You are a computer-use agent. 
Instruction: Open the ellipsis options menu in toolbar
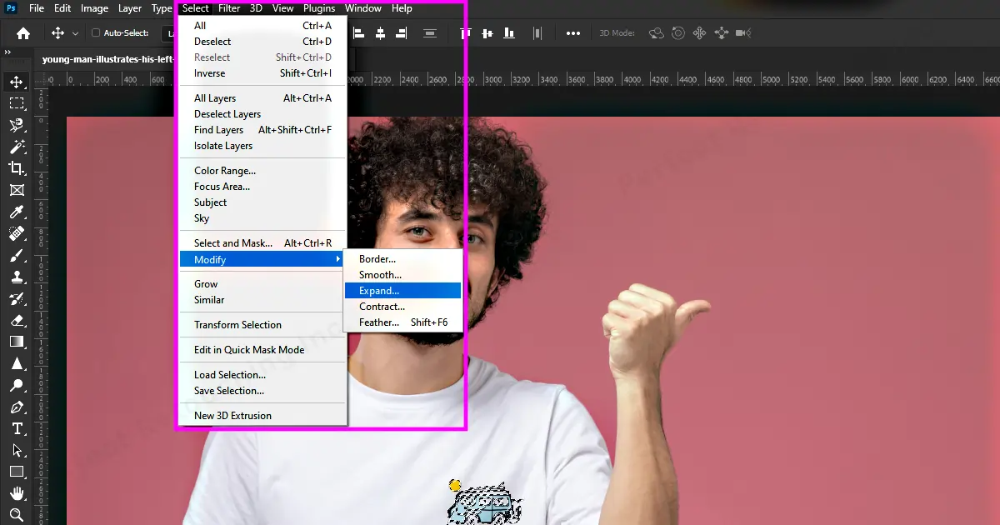coord(573,32)
